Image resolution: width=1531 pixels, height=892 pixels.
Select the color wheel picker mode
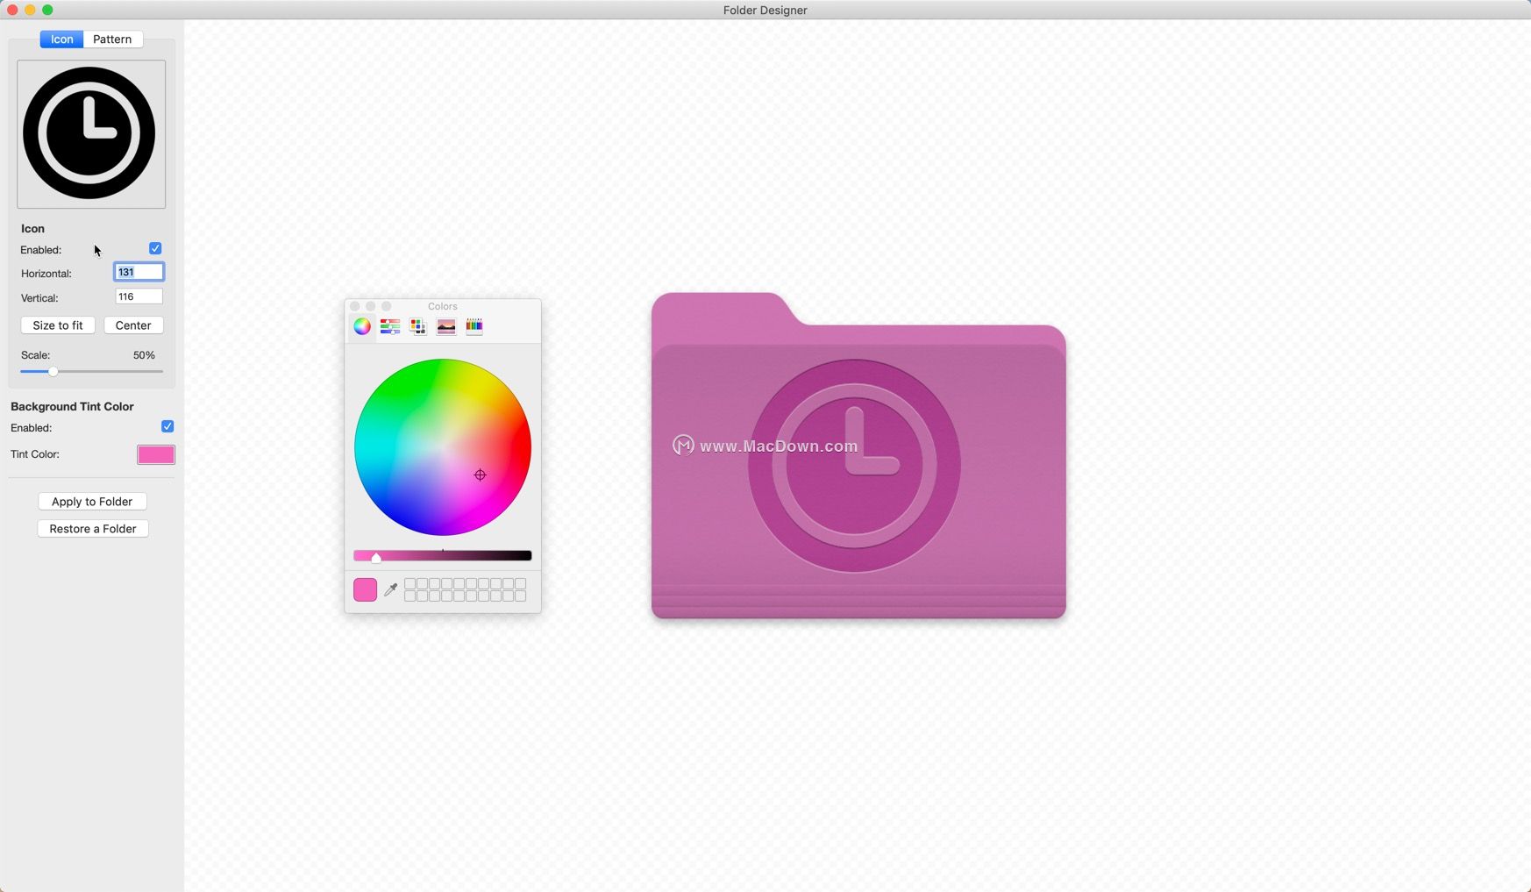pos(362,326)
